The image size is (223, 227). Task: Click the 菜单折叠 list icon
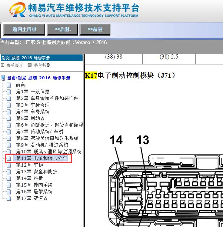[30, 65]
